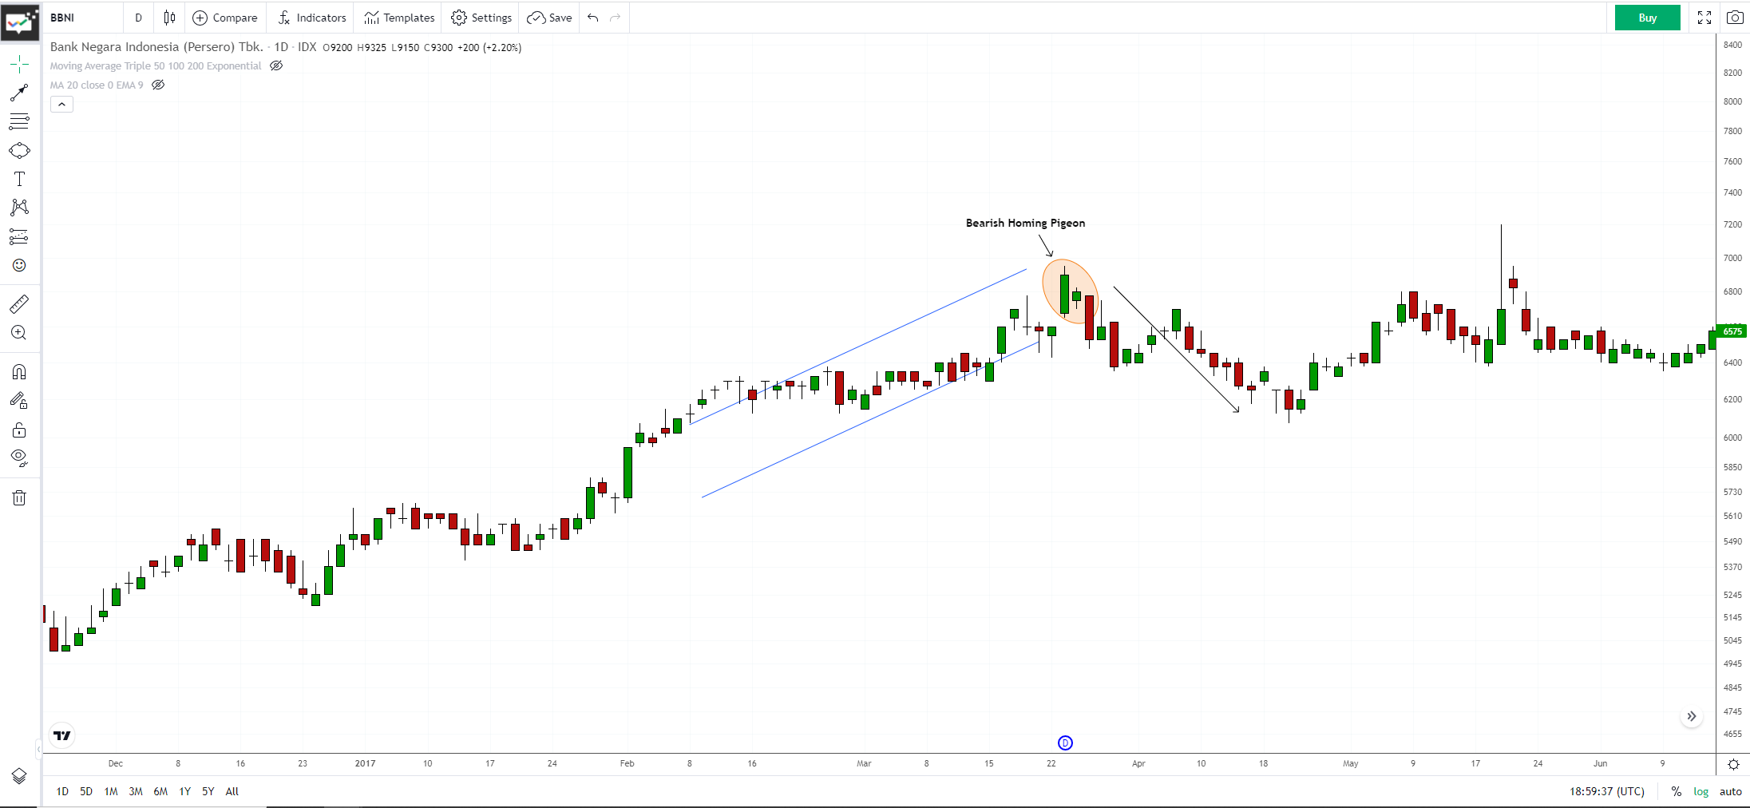Image resolution: width=1750 pixels, height=808 pixels.
Task: Toggle magnet mode for drawings
Action: pyautogui.click(x=19, y=372)
